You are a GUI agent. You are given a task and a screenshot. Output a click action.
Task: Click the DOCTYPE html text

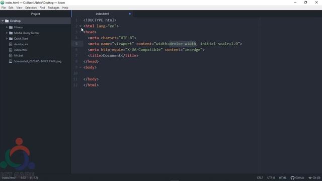[100, 20]
